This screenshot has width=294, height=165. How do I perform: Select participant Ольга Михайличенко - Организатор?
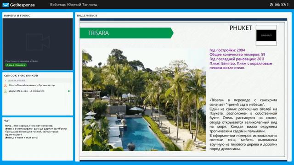pos(32,85)
